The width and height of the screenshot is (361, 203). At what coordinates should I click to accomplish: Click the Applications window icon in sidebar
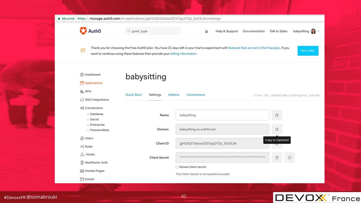click(82, 83)
